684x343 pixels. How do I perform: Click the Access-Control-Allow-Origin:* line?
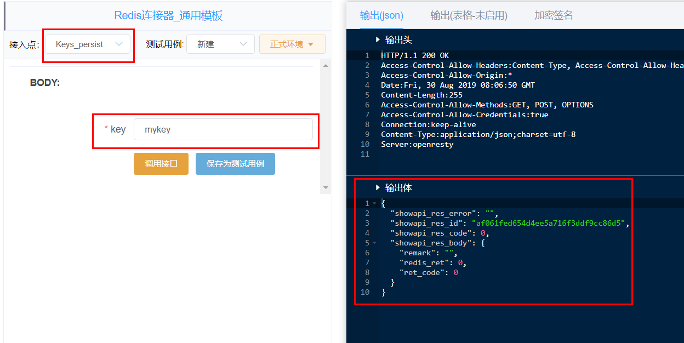447,75
